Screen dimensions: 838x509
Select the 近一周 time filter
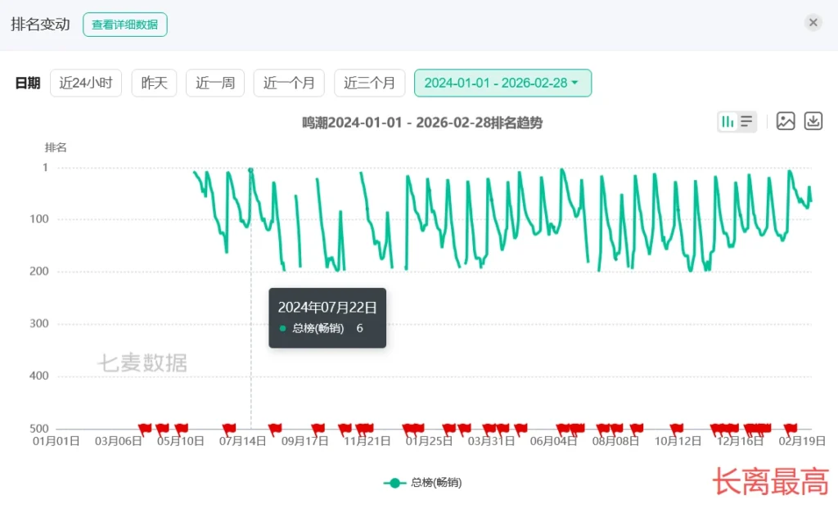pos(215,83)
